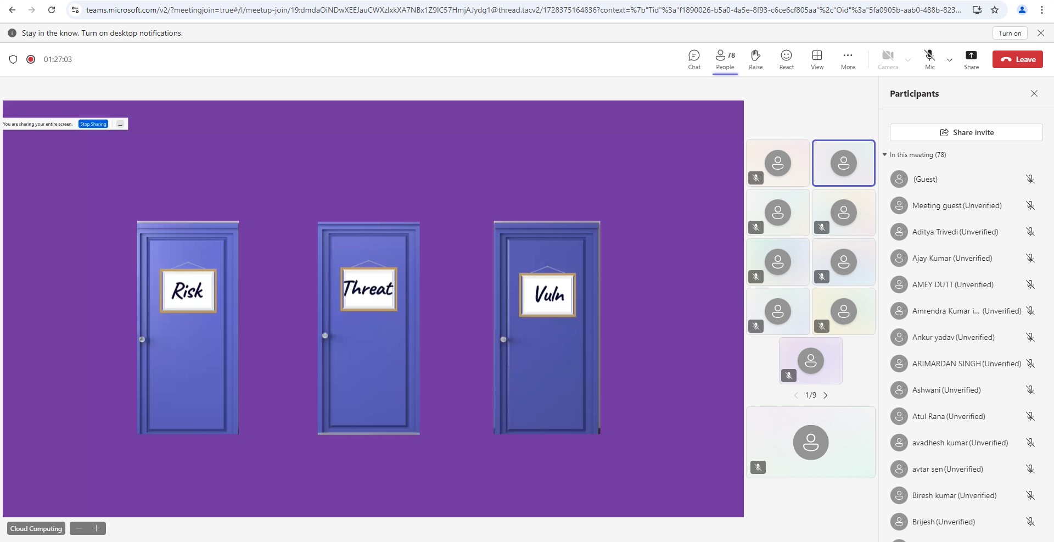Collapse the 'In this meeting (78)' list

pyautogui.click(x=885, y=155)
